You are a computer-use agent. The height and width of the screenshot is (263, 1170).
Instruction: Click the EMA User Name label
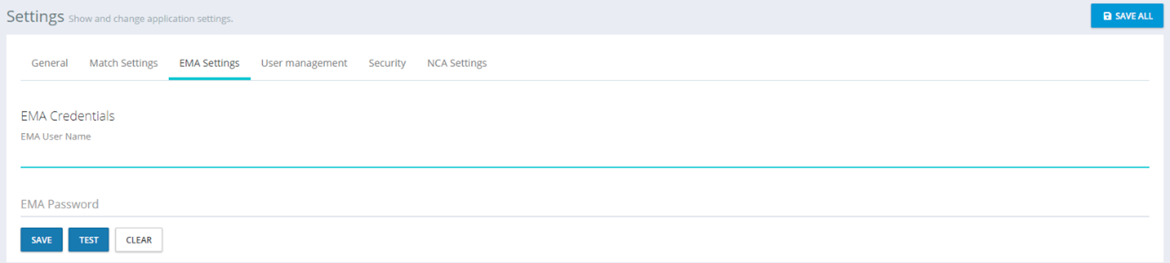coord(56,136)
